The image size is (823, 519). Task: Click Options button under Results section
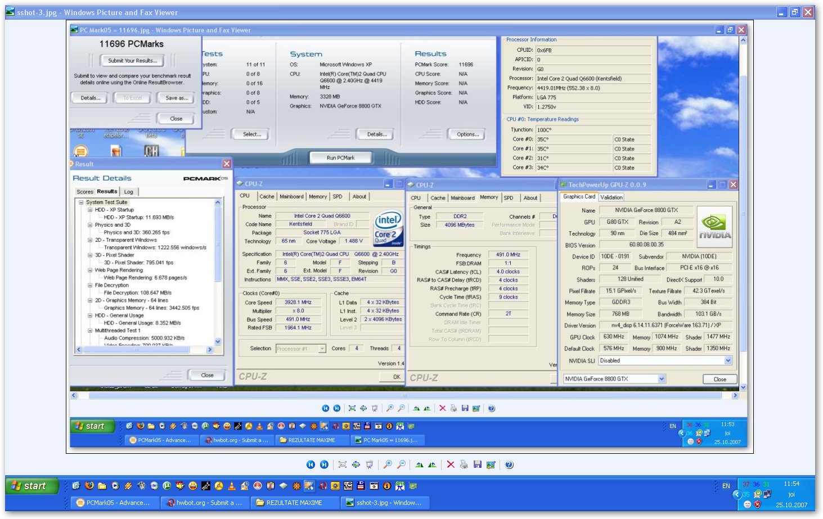pos(468,134)
